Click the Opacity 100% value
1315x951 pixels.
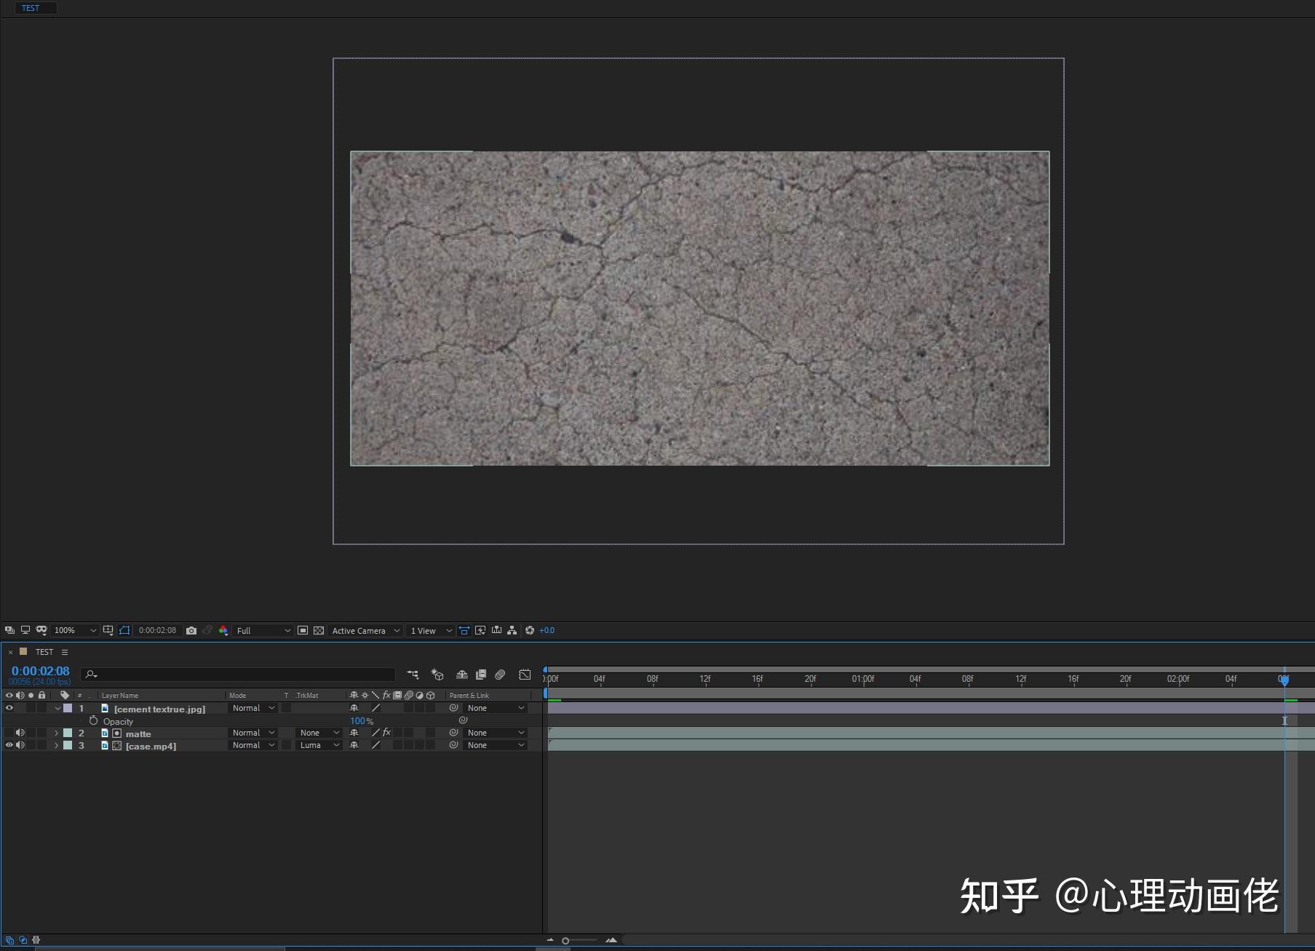click(x=358, y=721)
